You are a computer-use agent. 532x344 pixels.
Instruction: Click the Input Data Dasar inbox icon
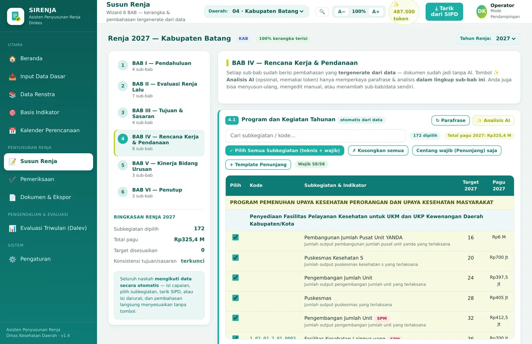tap(12, 77)
